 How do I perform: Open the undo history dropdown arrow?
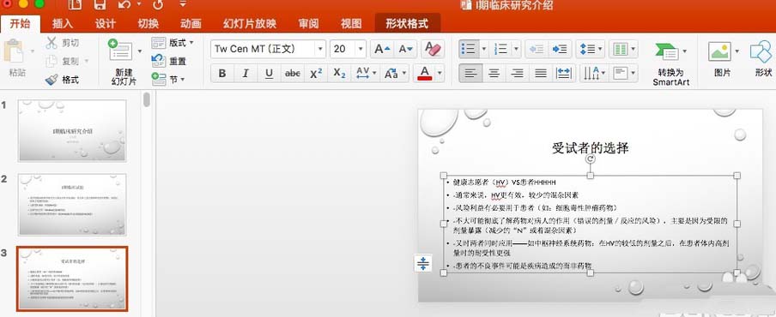138,5
